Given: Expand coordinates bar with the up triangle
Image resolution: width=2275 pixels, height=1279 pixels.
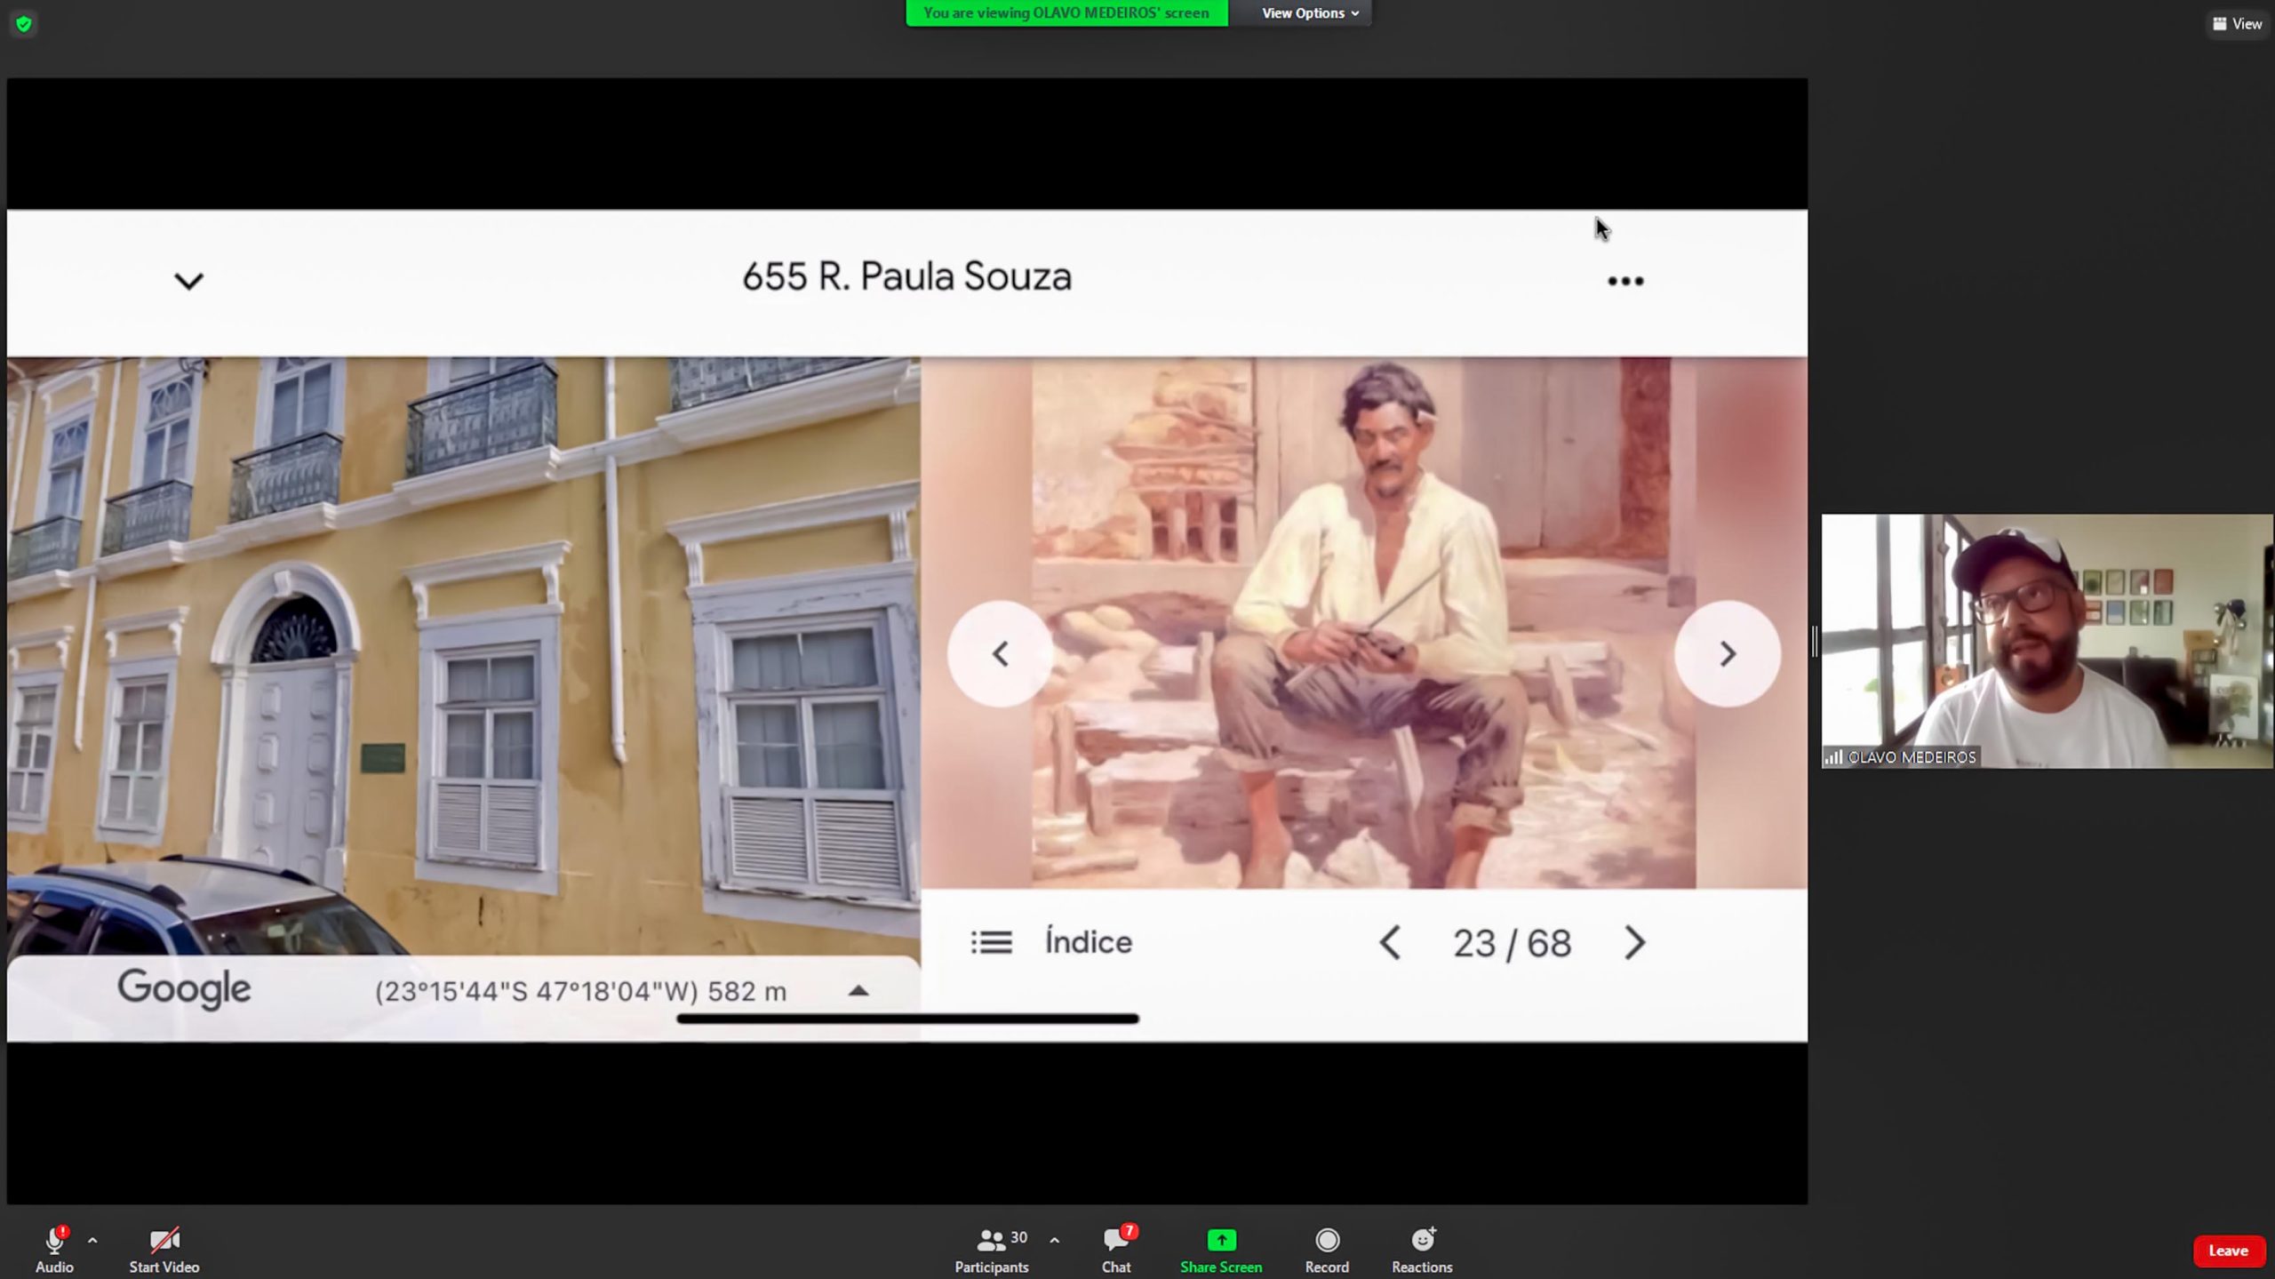Looking at the screenshot, I should coord(858,990).
